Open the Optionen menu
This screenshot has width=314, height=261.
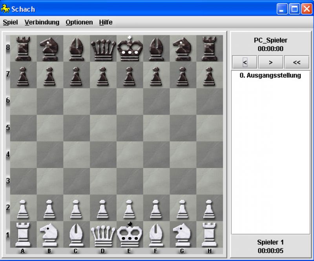point(79,22)
